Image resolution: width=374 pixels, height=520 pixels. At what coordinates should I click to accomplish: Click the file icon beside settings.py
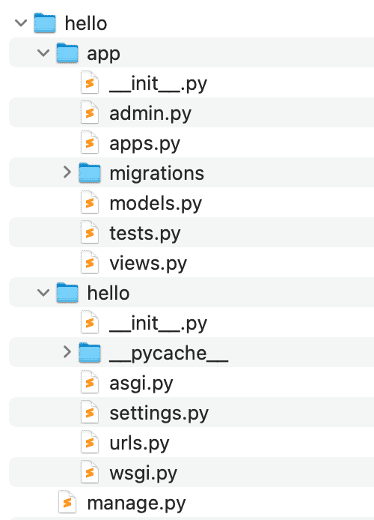(x=90, y=412)
